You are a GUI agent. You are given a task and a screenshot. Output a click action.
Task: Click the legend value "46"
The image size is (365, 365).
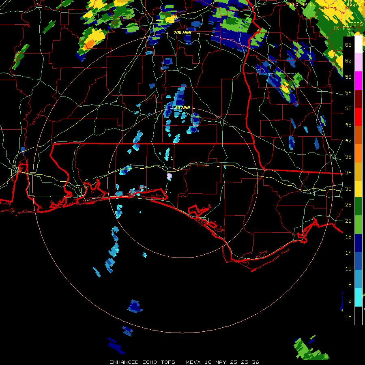348,125
